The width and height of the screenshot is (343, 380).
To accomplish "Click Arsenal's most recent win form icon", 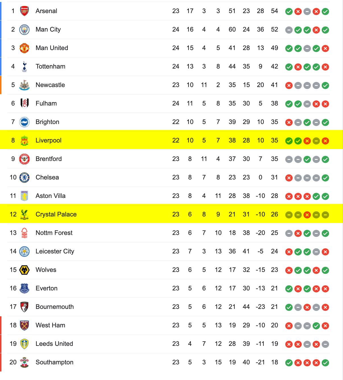I will (325, 11).
